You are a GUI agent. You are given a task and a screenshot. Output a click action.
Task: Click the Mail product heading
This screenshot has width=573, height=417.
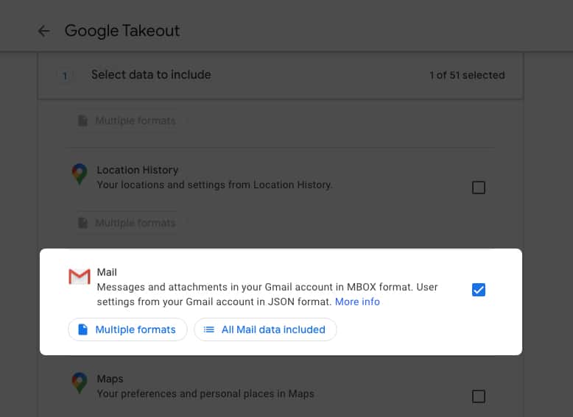pyautogui.click(x=107, y=272)
